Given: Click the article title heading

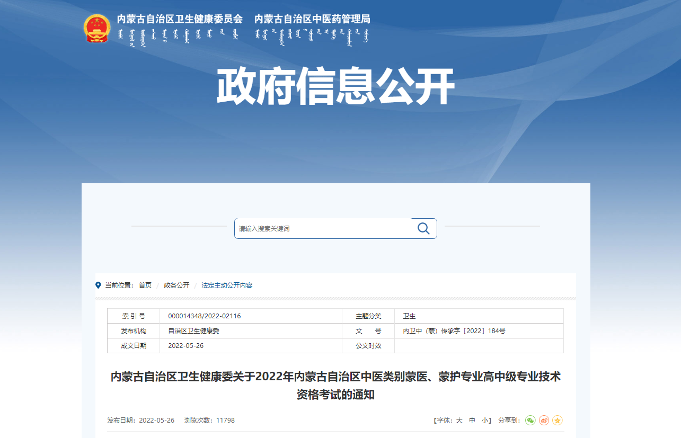Looking at the screenshot, I should tap(335, 386).
